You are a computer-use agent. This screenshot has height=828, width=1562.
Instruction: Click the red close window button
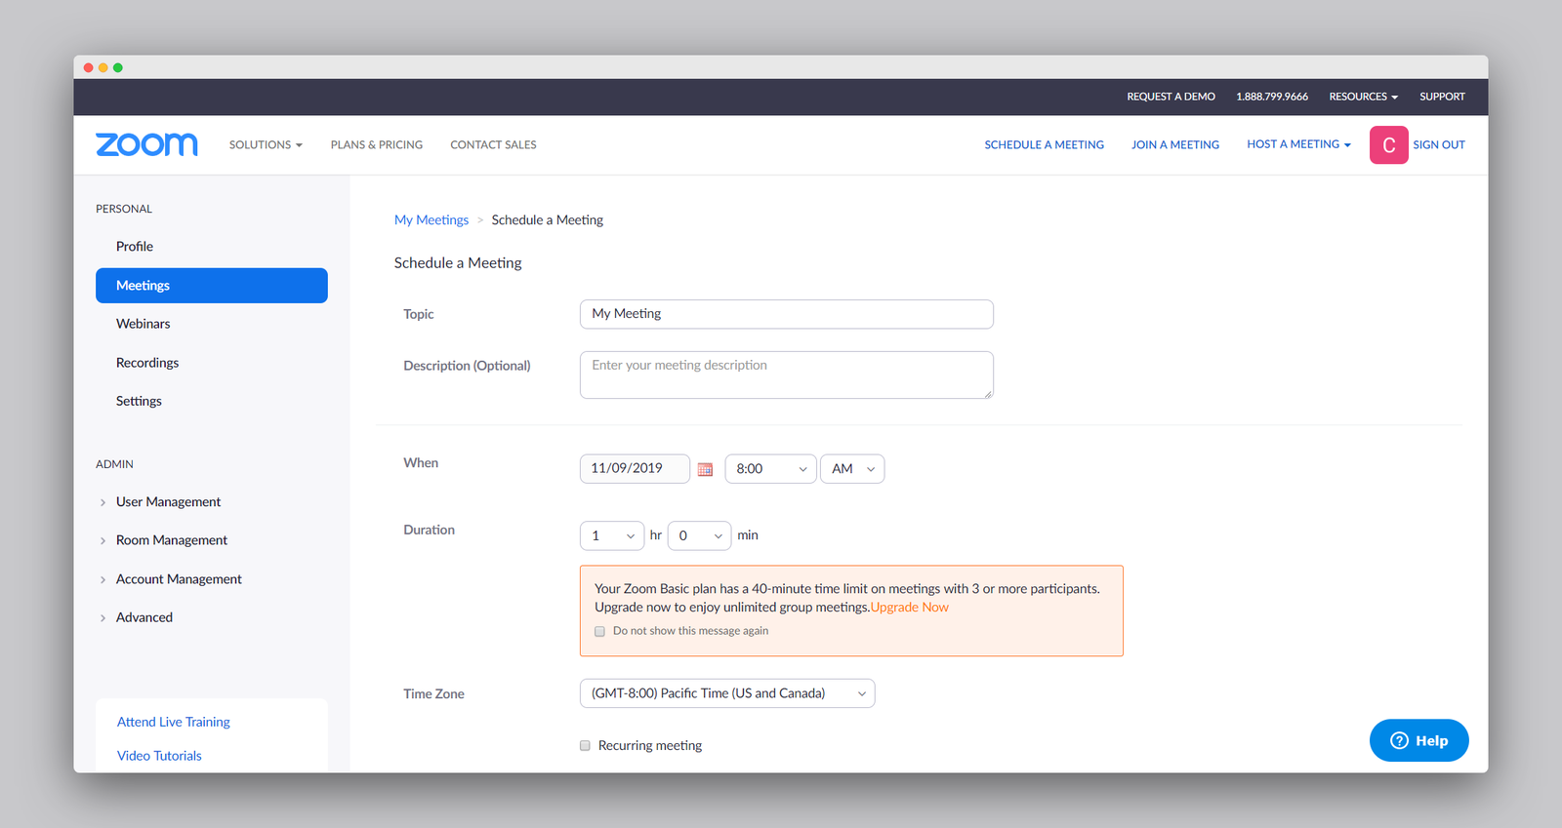pyautogui.click(x=89, y=67)
